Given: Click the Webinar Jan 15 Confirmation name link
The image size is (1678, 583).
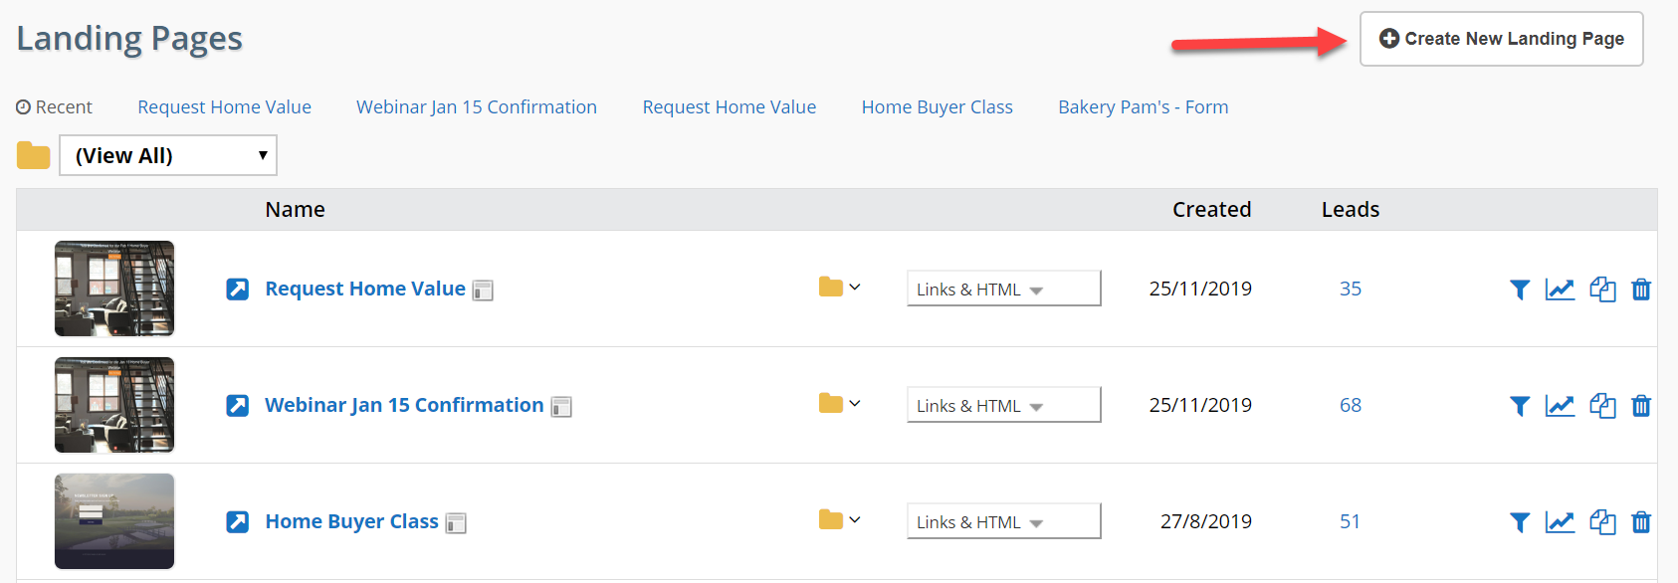Looking at the screenshot, I should pos(403,405).
